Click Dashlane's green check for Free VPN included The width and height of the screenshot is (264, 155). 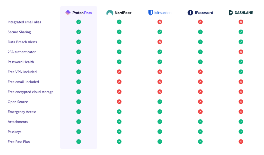(241, 72)
